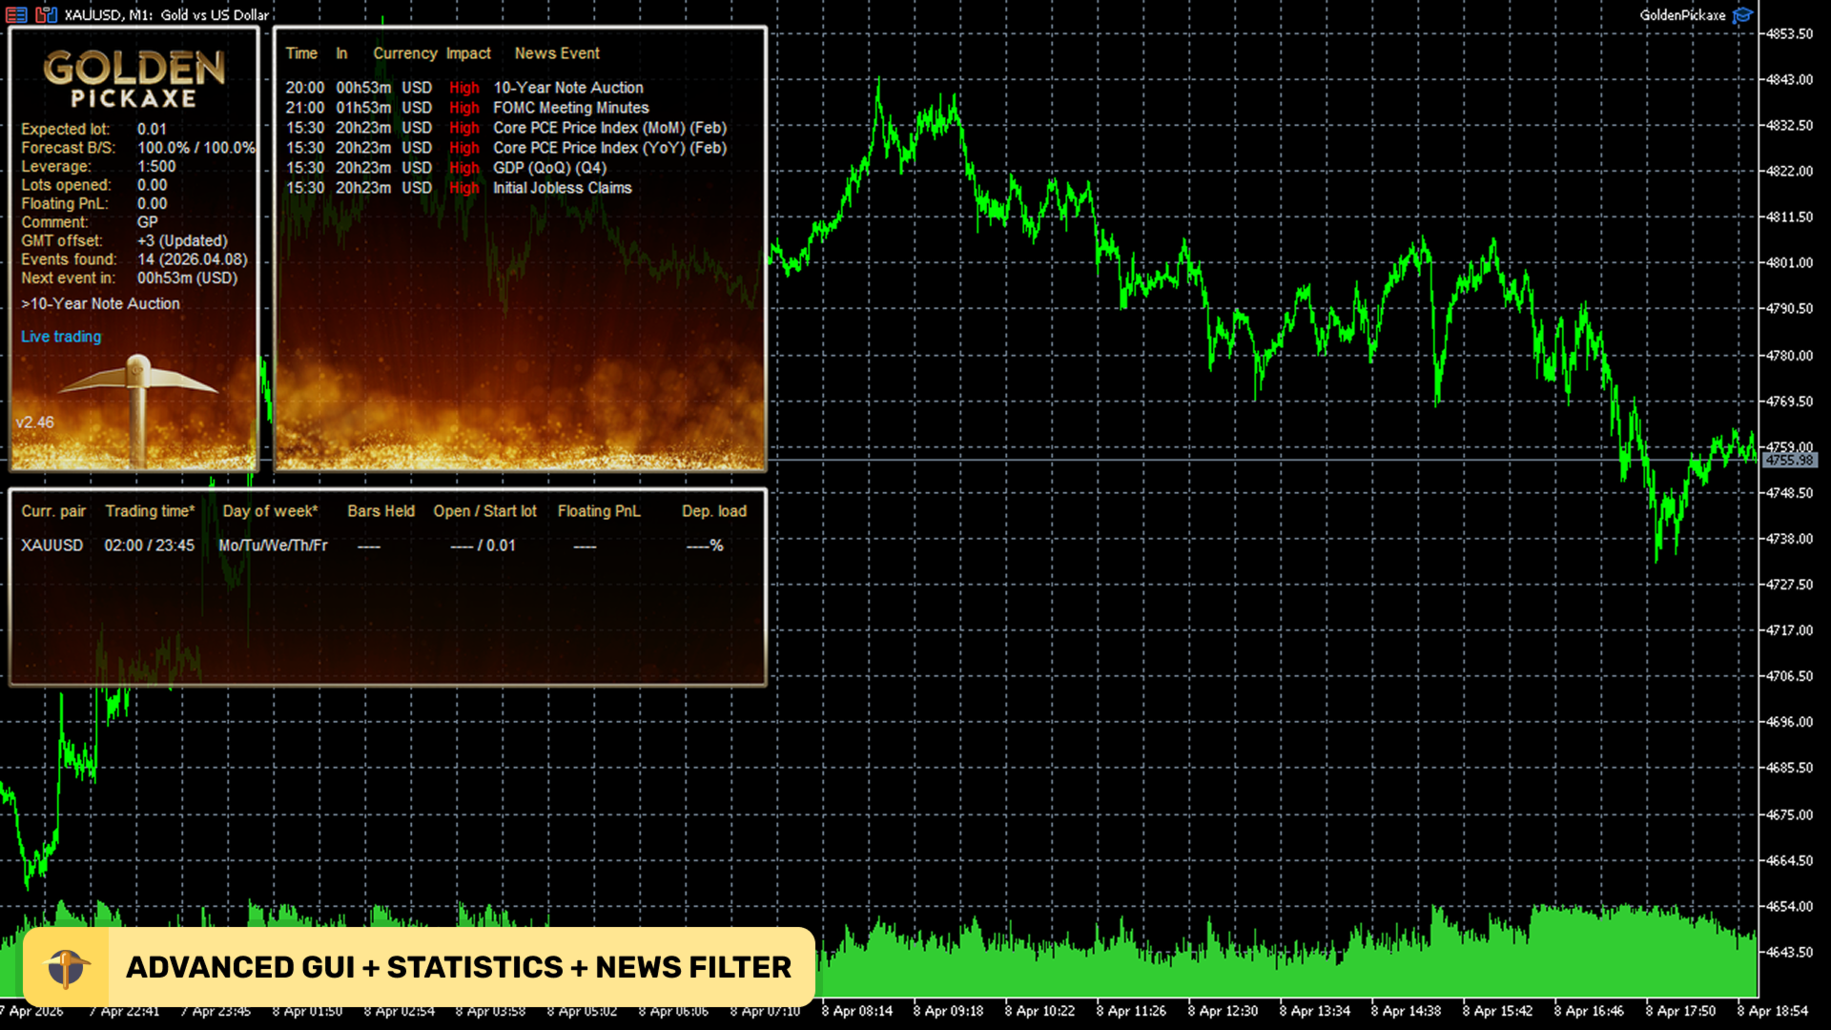Click the blue graduation cap expert icon
The image size is (1831, 1030).
point(1742,15)
